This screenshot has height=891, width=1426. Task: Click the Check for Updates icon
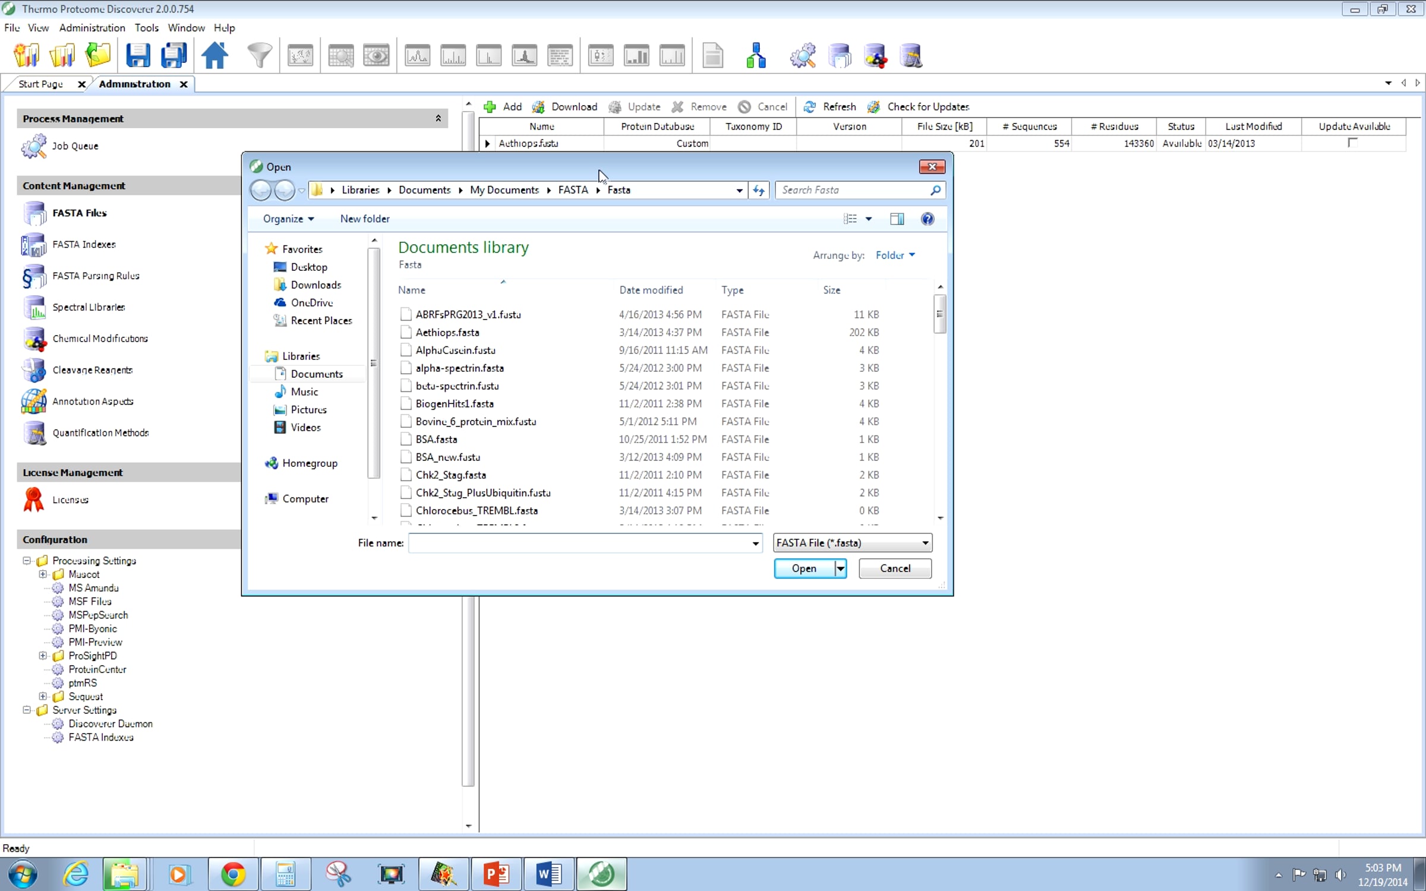[x=873, y=107]
